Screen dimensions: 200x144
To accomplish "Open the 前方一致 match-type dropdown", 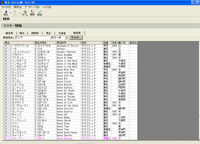I will [66, 37].
